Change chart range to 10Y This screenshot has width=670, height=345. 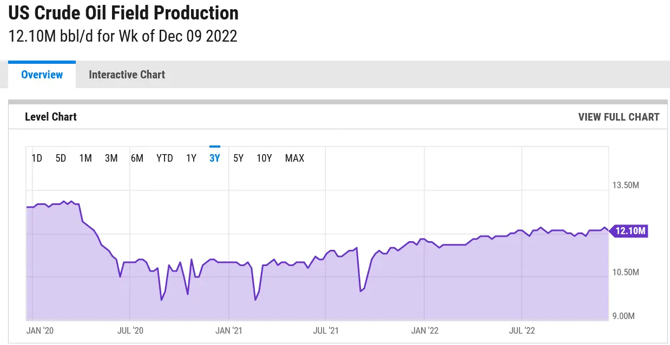(x=264, y=158)
